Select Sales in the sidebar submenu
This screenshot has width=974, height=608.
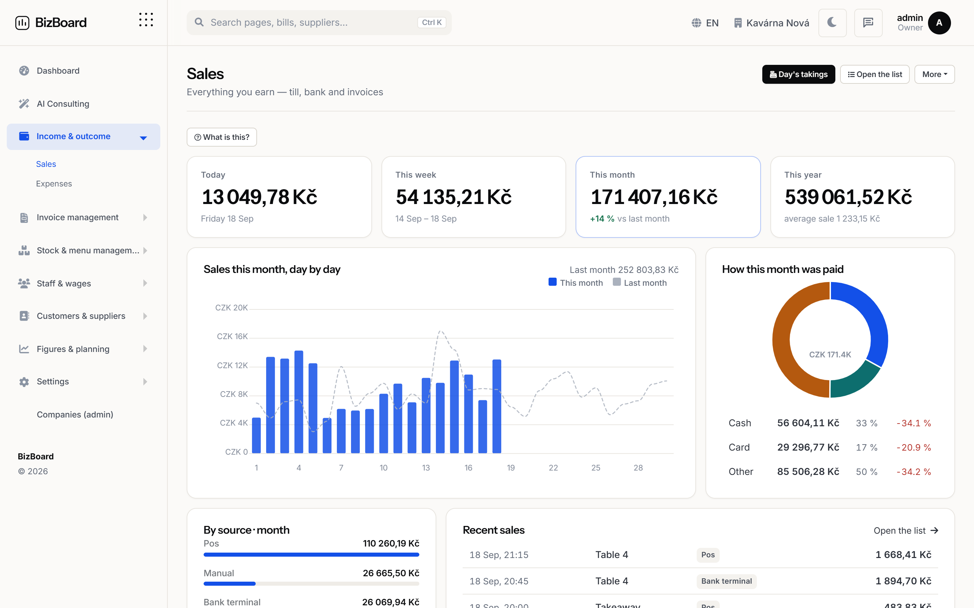pos(46,164)
